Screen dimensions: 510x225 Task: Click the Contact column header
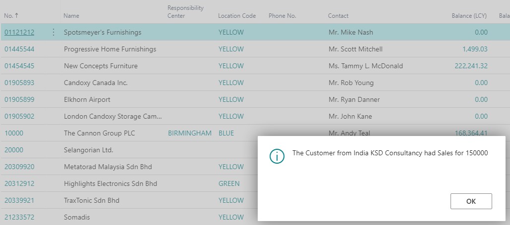point(338,16)
